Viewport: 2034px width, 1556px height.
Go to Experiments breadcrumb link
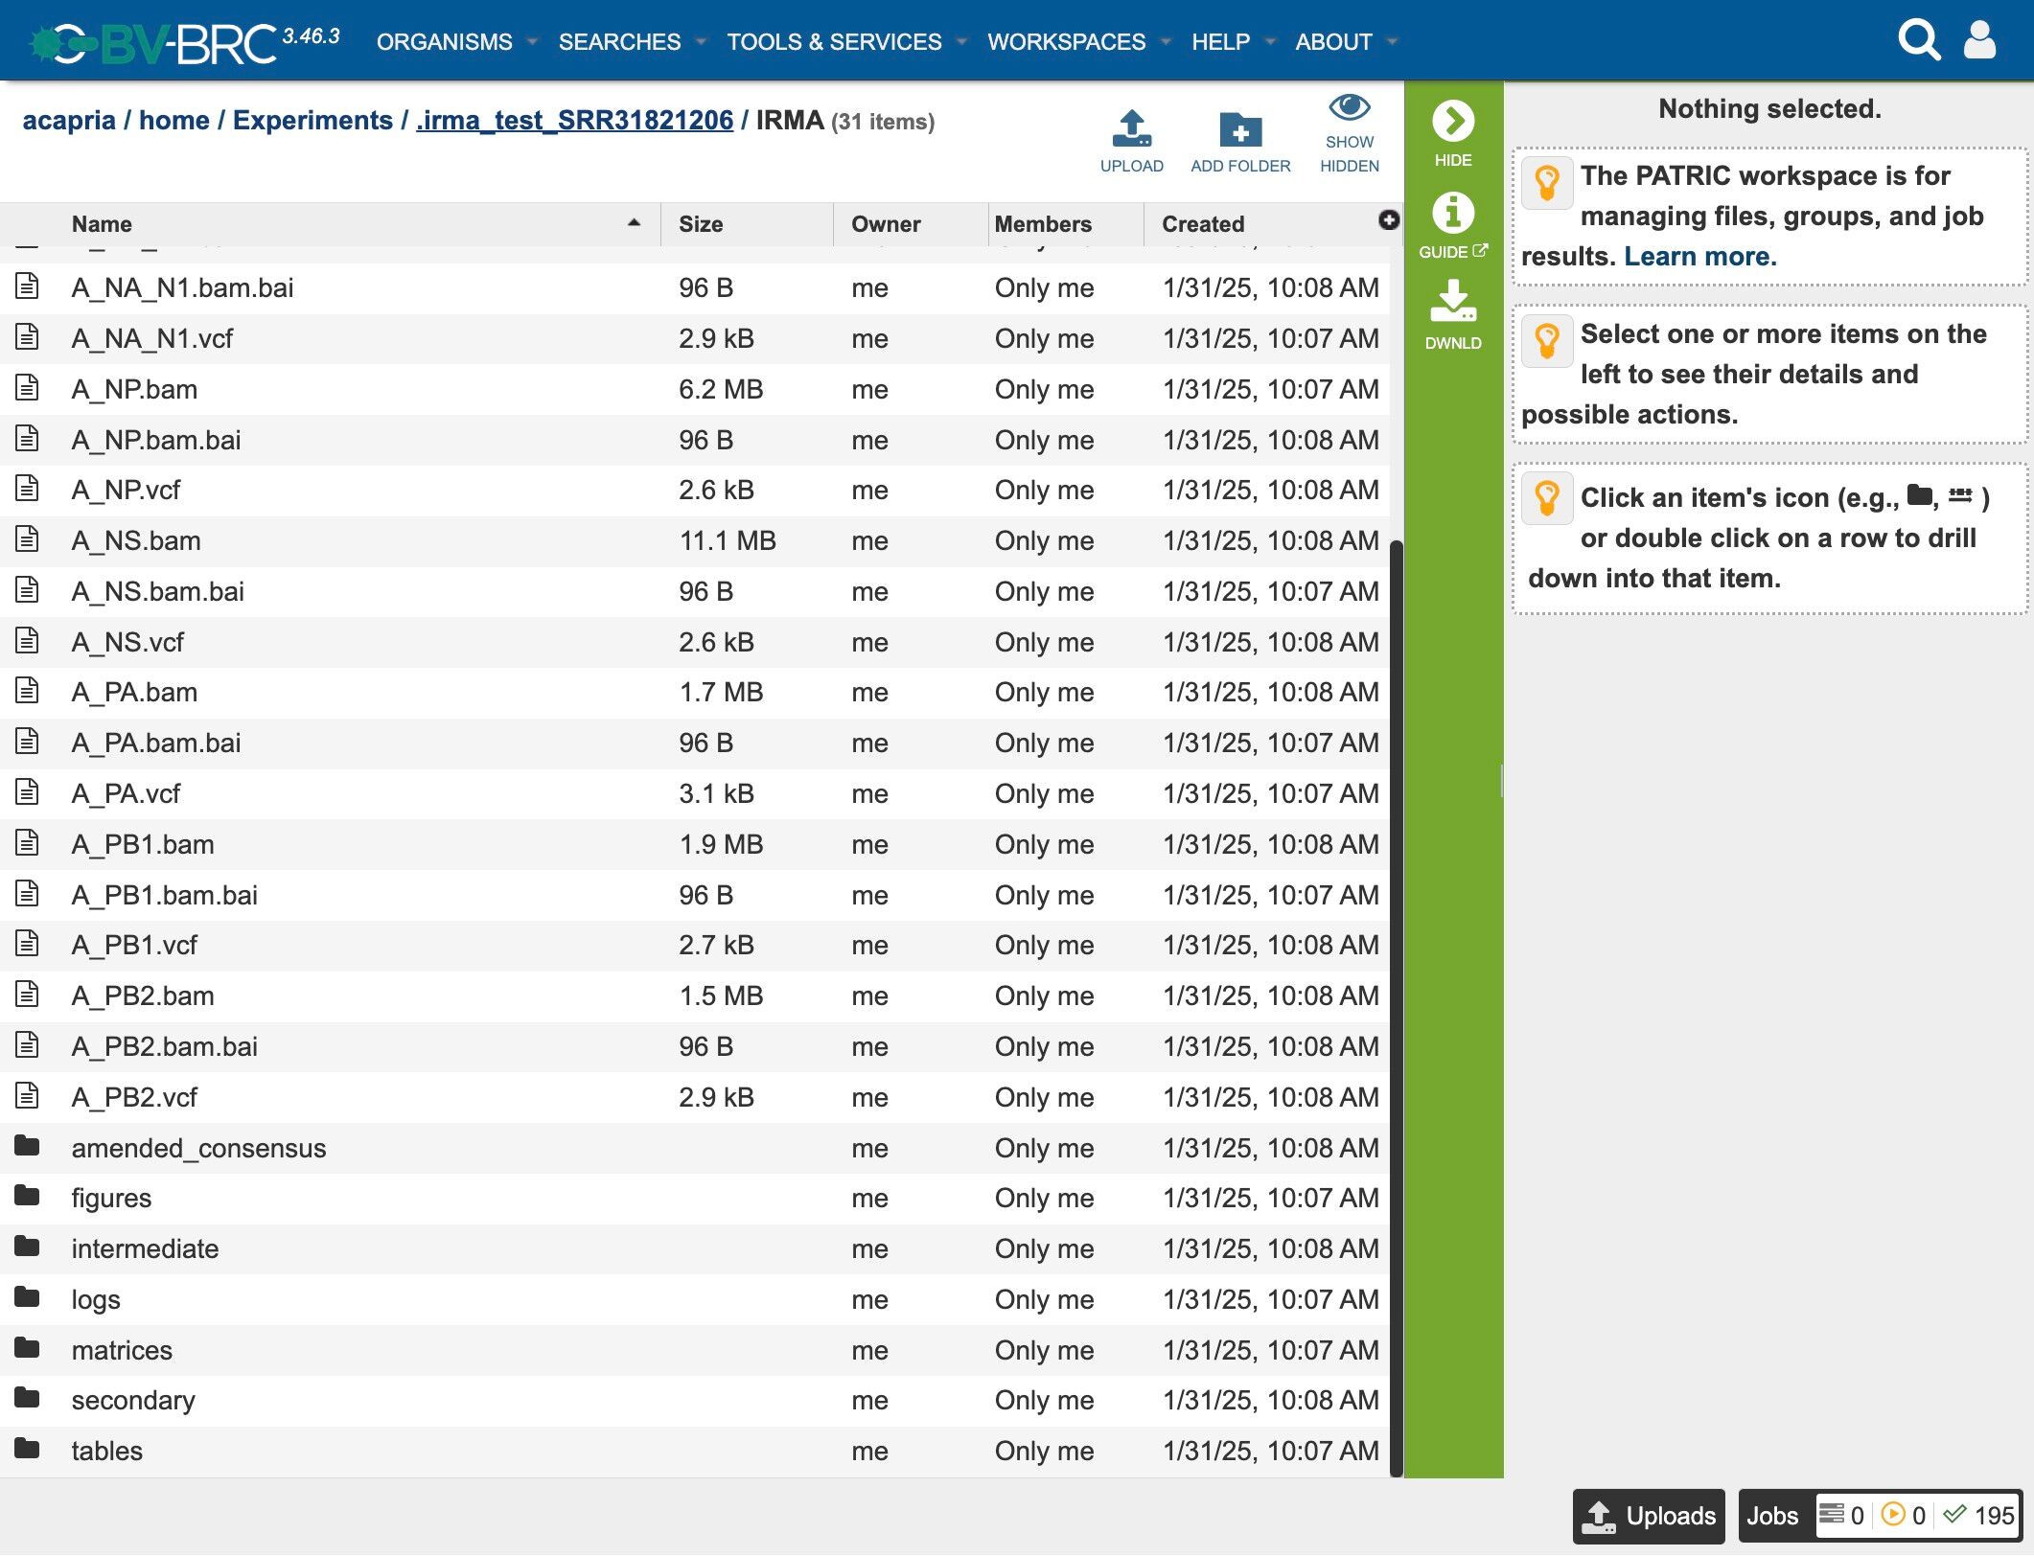[x=312, y=121]
